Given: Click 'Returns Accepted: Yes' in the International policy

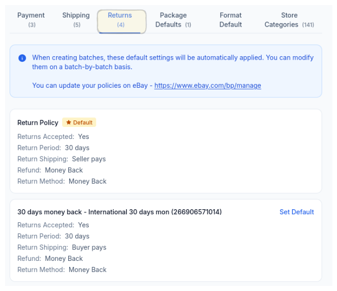Looking at the screenshot, I should click(53, 225).
